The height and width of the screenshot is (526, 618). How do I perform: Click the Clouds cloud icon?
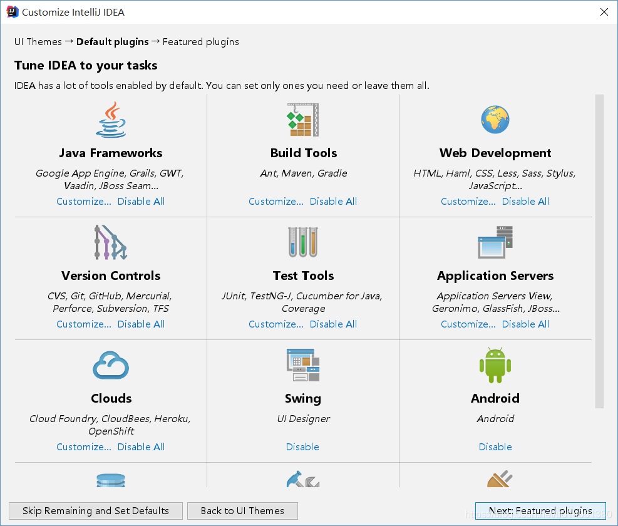111,365
